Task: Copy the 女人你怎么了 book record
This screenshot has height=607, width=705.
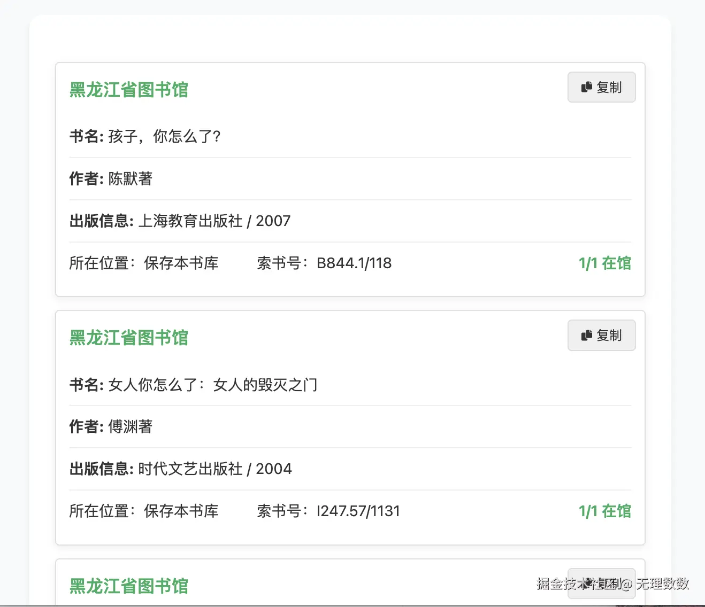Action: 601,335
